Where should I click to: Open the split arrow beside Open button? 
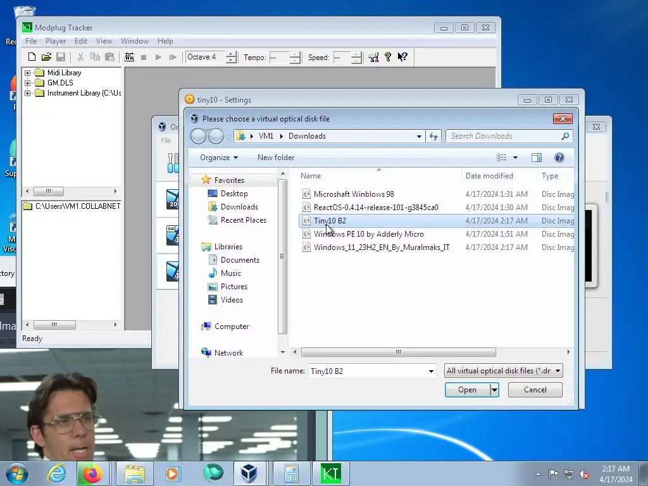tap(494, 390)
